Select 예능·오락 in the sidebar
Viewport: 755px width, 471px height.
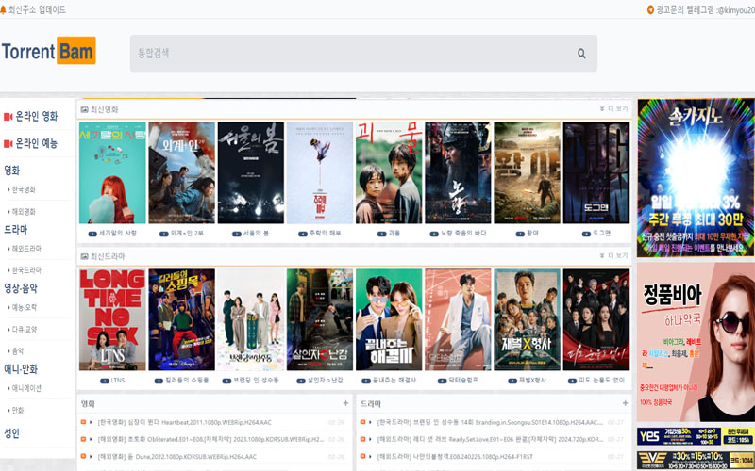pos(25,308)
